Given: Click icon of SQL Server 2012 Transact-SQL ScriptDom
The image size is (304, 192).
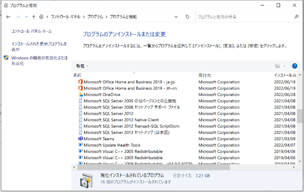Looking at the screenshot, I should pos(80,126).
